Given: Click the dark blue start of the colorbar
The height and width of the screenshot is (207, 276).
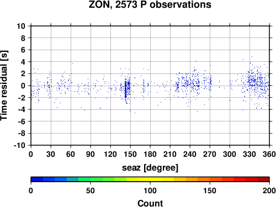Looking at the screenshot, I should (37, 179).
